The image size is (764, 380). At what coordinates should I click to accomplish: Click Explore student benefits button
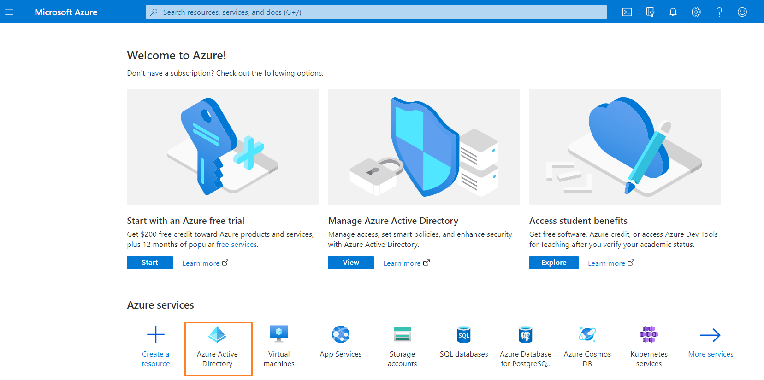click(553, 263)
